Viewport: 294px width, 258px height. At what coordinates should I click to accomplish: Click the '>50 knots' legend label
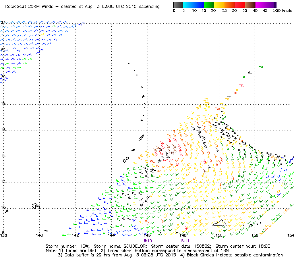282,11
